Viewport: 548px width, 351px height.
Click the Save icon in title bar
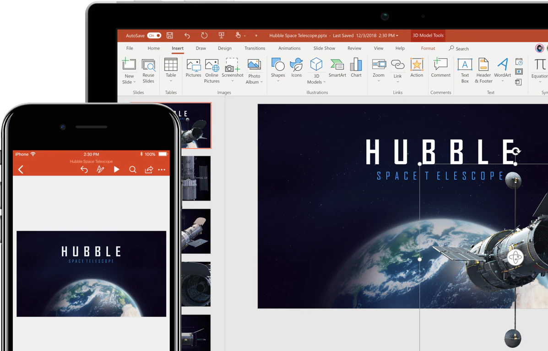tap(170, 35)
